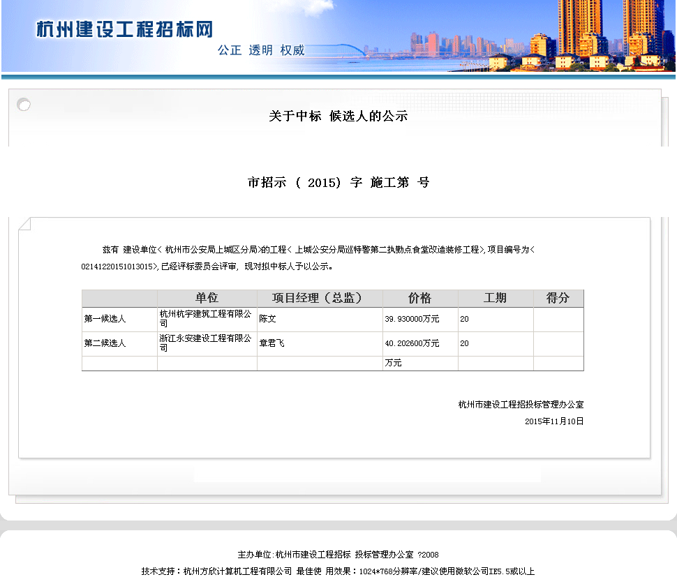The image size is (677, 584).
Task: Click the 第一候选人 row label
Action: (x=105, y=319)
